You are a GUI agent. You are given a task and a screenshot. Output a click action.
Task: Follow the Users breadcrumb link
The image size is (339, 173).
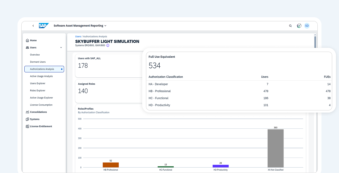click(78, 36)
